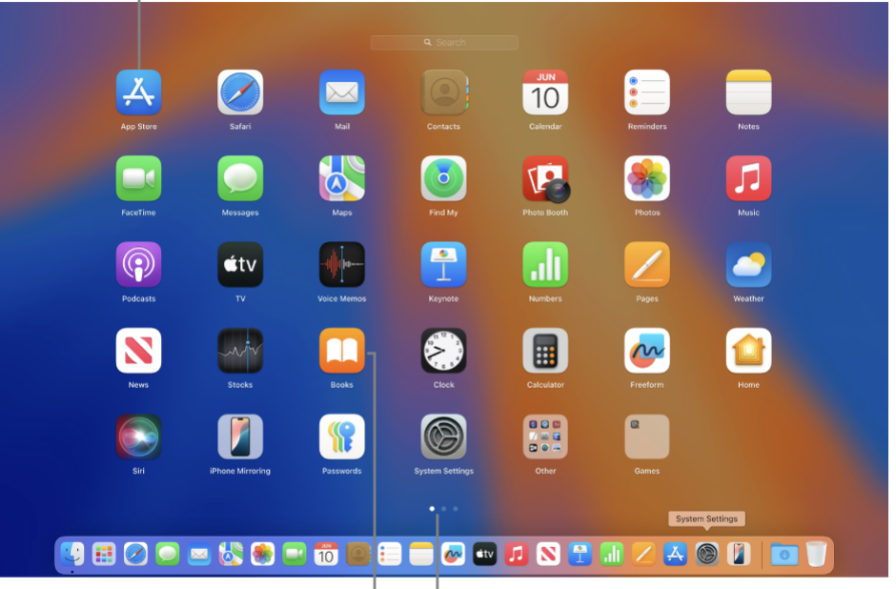Open the Trash in the Dock
Viewport: 896px width, 589px height.
pyautogui.click(x=816, y=554)
